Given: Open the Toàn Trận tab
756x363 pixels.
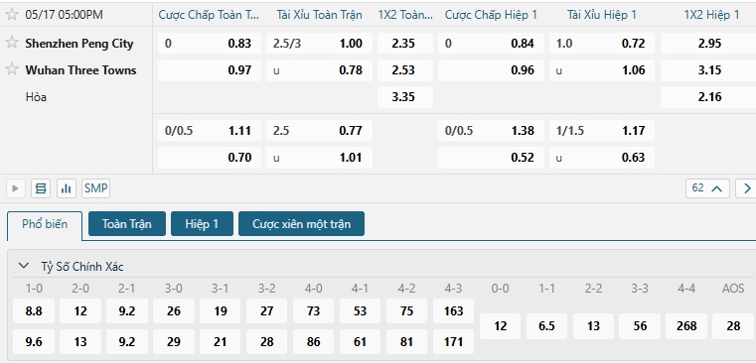Looking at the screenshot, I should (127, 224).
